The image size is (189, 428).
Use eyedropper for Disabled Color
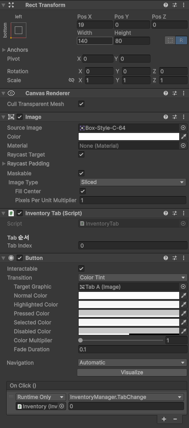coord(184,331)
